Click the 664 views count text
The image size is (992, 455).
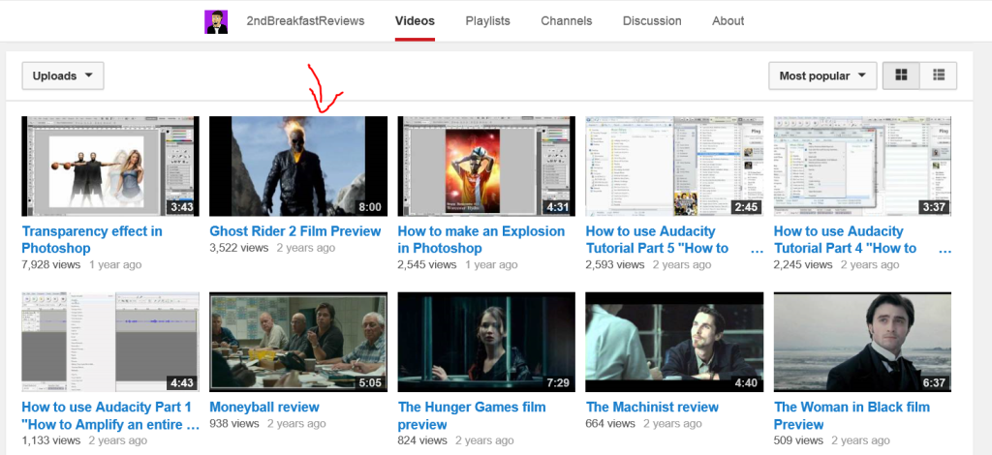pyautogui.click(x=610, y=423)
